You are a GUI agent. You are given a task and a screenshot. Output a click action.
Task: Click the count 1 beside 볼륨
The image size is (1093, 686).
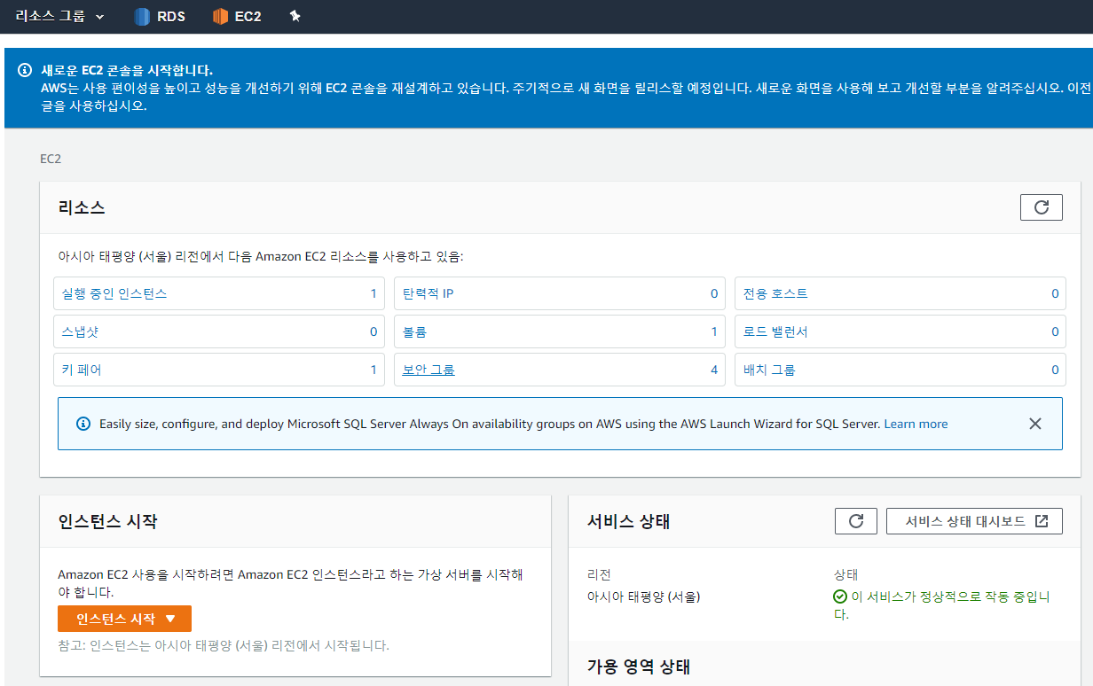pyautogui.click(x=714, y=331)
